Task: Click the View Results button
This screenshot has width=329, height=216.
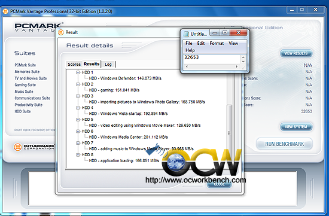Action: (296, 53)
